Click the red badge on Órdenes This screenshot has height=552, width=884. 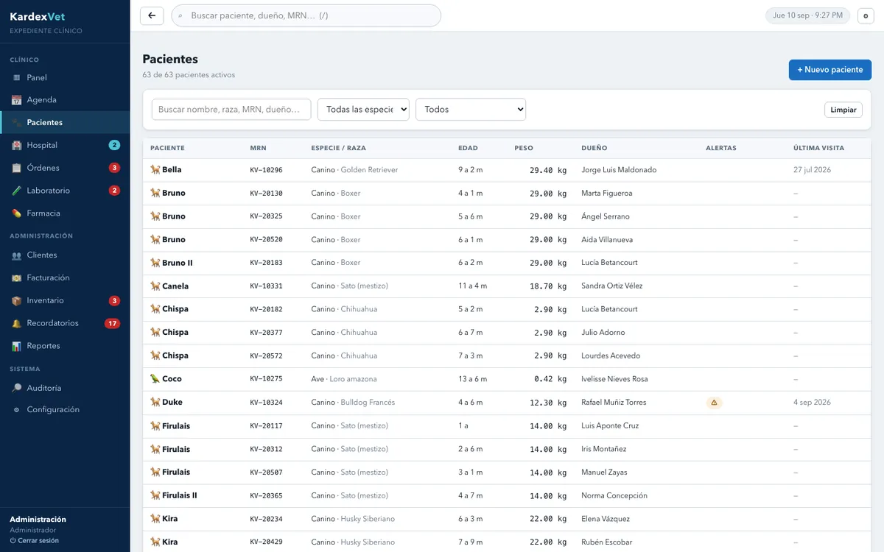[x=114, y=168]
